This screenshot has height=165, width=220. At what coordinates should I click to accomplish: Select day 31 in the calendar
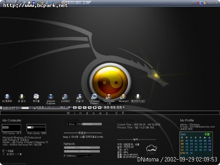[x=191, y=153]
